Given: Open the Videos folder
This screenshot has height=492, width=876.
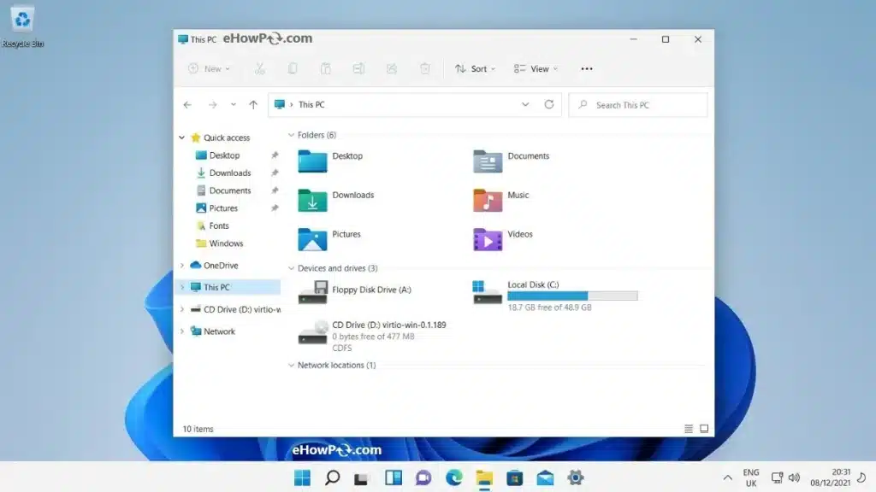Looking at the screenshot, I should (503, 239).
